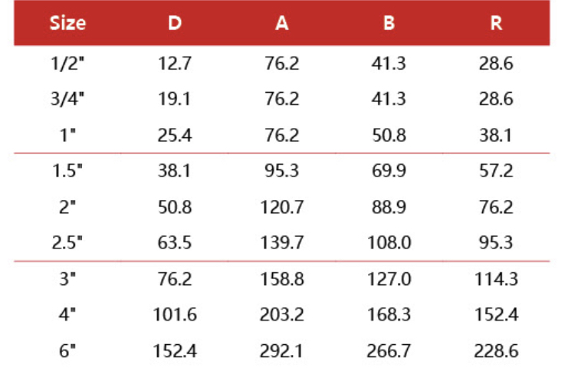The image size is (568, 371).
Task: Click the 2.5" size row label
Action: tap(67, 243)
